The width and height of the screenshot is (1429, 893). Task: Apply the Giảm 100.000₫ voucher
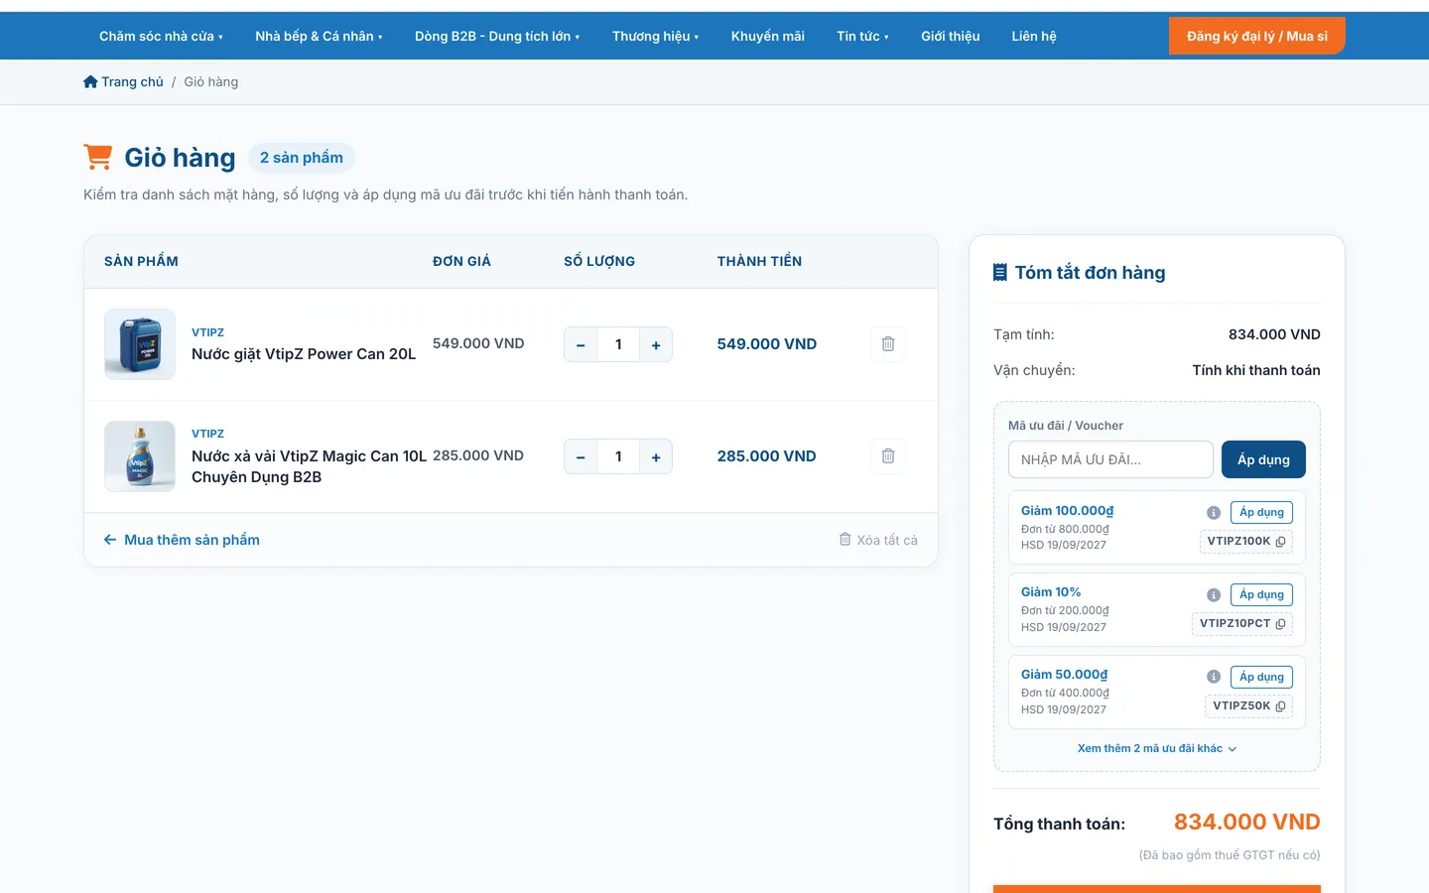(1261, 512)
